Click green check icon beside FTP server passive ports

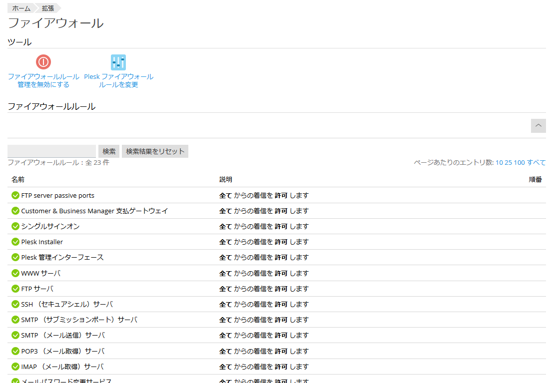[x=15, y=195]
